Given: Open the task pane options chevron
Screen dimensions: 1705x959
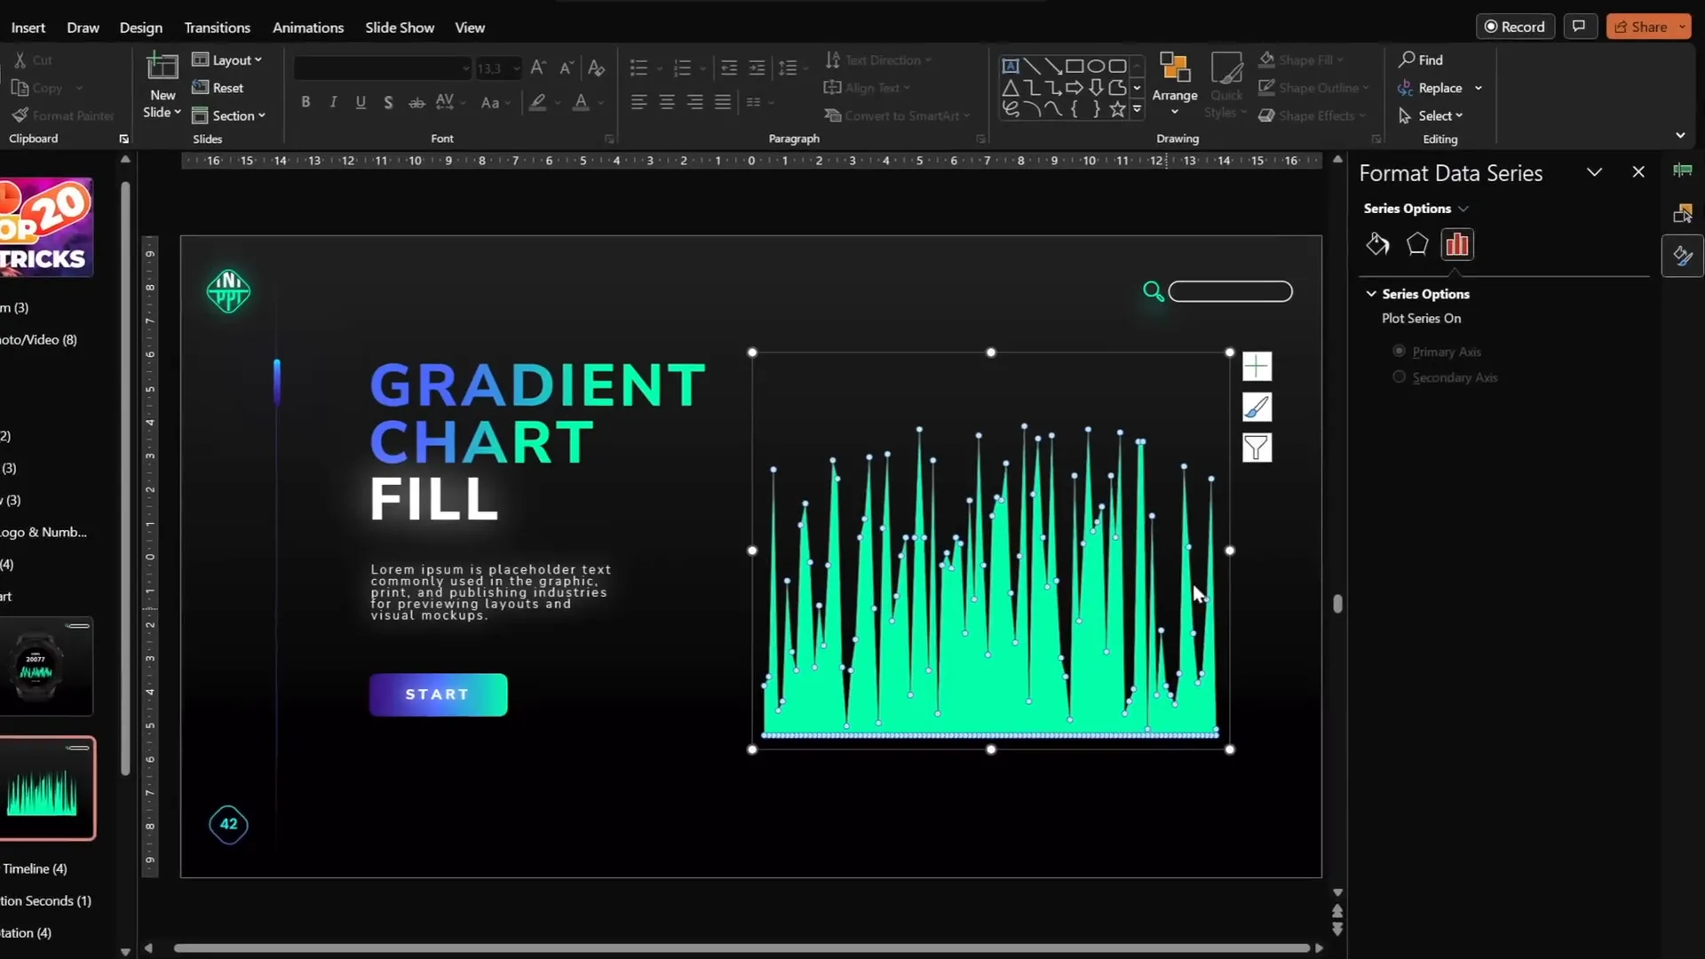Looking at the screenshot, I should pyautogui.click(x=1595, y=172).
